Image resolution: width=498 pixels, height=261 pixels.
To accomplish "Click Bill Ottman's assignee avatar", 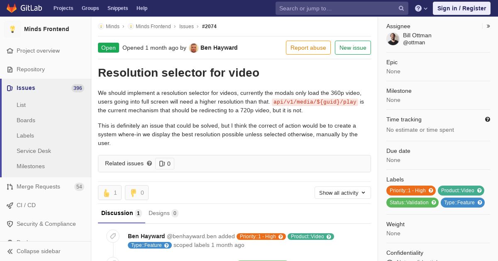I will coord(393,39).
